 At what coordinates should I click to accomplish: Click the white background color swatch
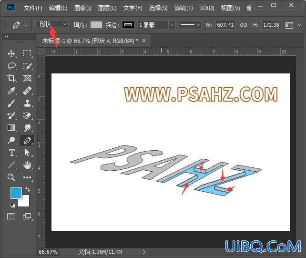pos(25,202)
